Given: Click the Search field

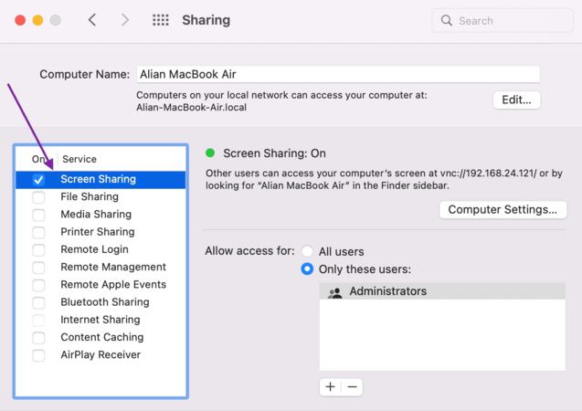Looking at the screenshot, I should [x=503, y=20].
